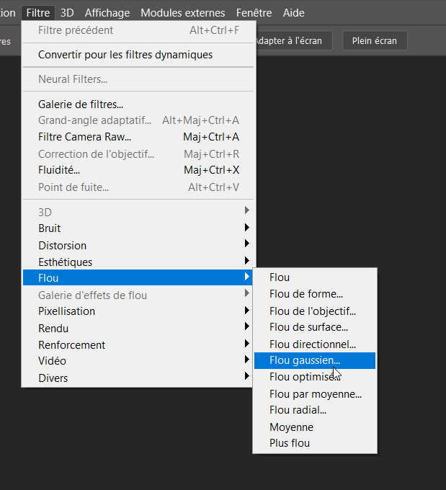Screen dimensions: 446x490
Task: Select Convertir pour les filtres dynamiques
Action: [x=125, y=55]
